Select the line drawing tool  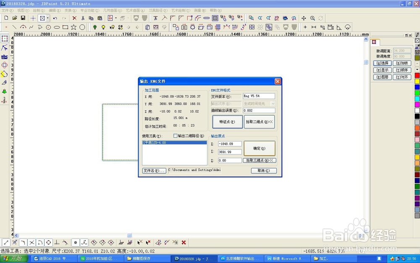tap(14, 27)
